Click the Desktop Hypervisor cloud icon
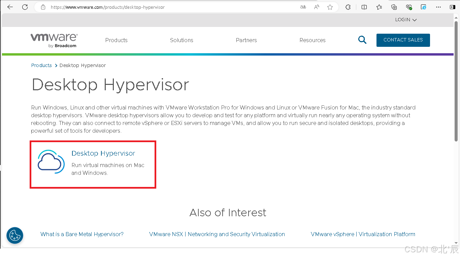This screenshot has width=460, height=257. [x=51, y=162]
